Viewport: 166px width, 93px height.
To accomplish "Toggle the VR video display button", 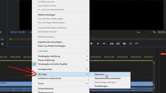I will 130,44.
